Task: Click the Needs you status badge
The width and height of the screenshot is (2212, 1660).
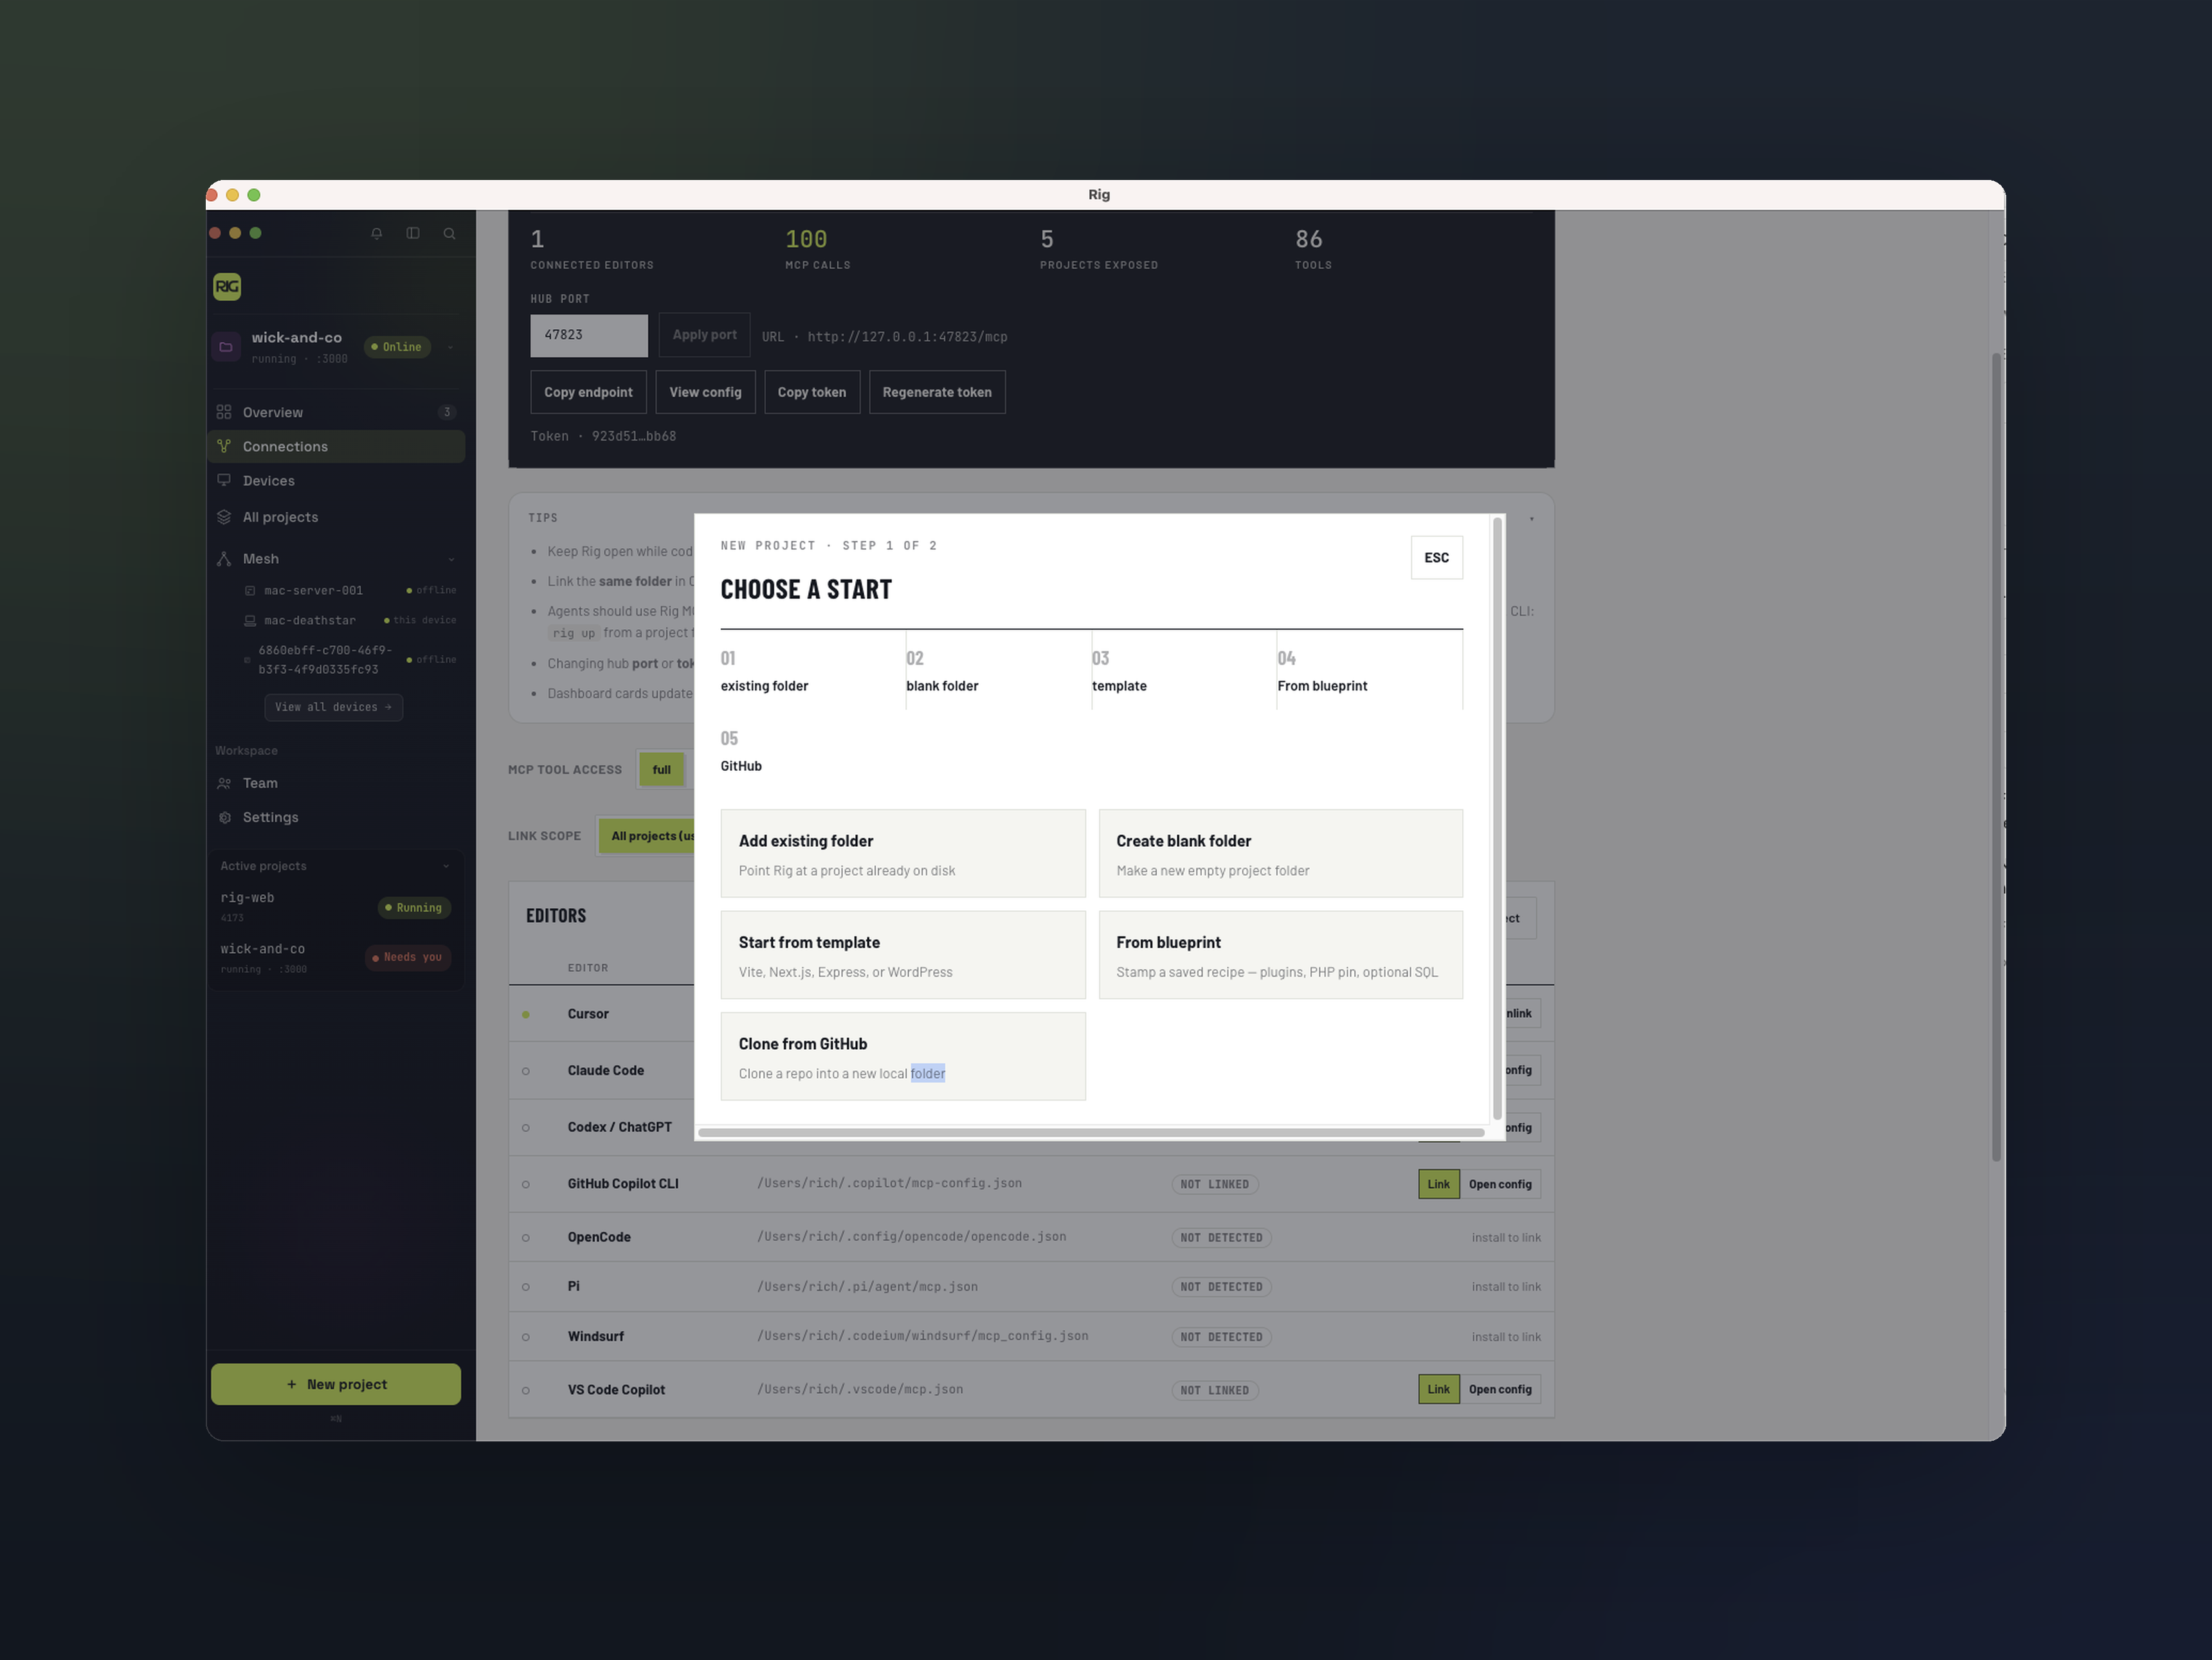Action: pos(408,958)
